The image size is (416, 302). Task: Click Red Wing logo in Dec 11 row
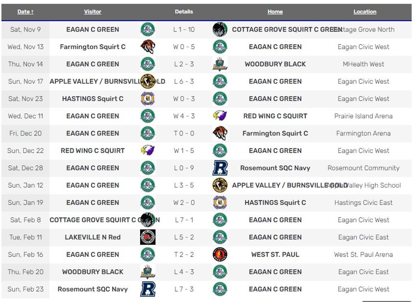pos(220,116)
